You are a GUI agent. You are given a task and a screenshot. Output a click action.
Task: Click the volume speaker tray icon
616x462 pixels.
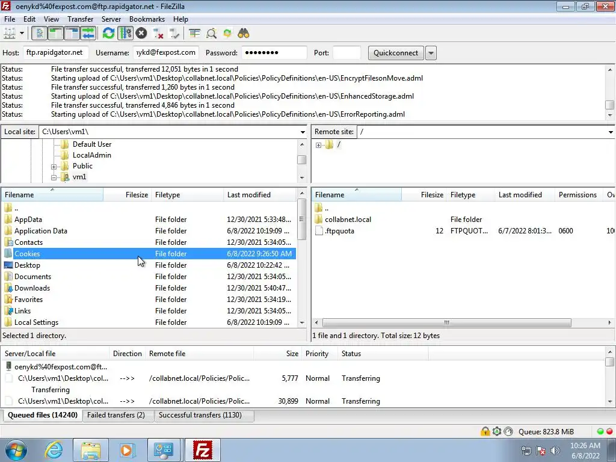pyautogui.click(x=555, y=451)
